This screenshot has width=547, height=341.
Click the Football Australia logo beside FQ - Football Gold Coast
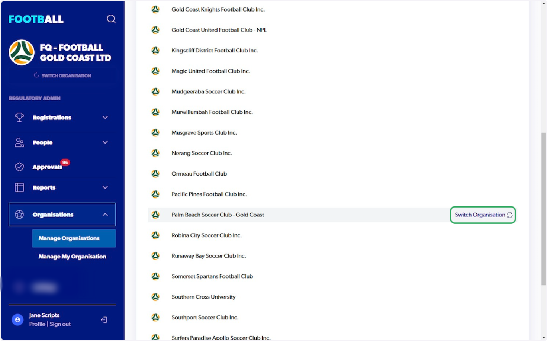click(22, 52)
